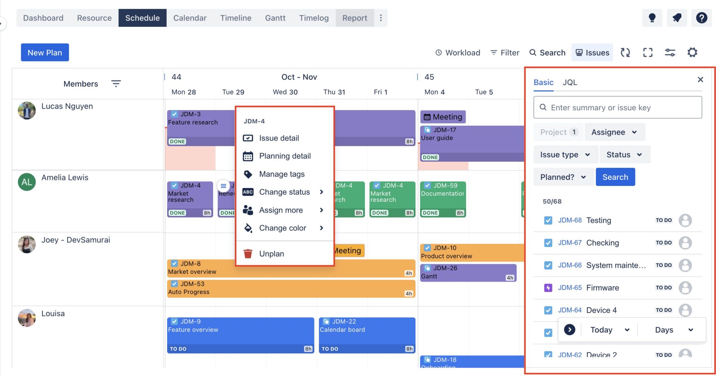Enter fullscreen mode via toolbar icon
The width and height of the screenshot is (716, 377).
[x=648, y=53]
